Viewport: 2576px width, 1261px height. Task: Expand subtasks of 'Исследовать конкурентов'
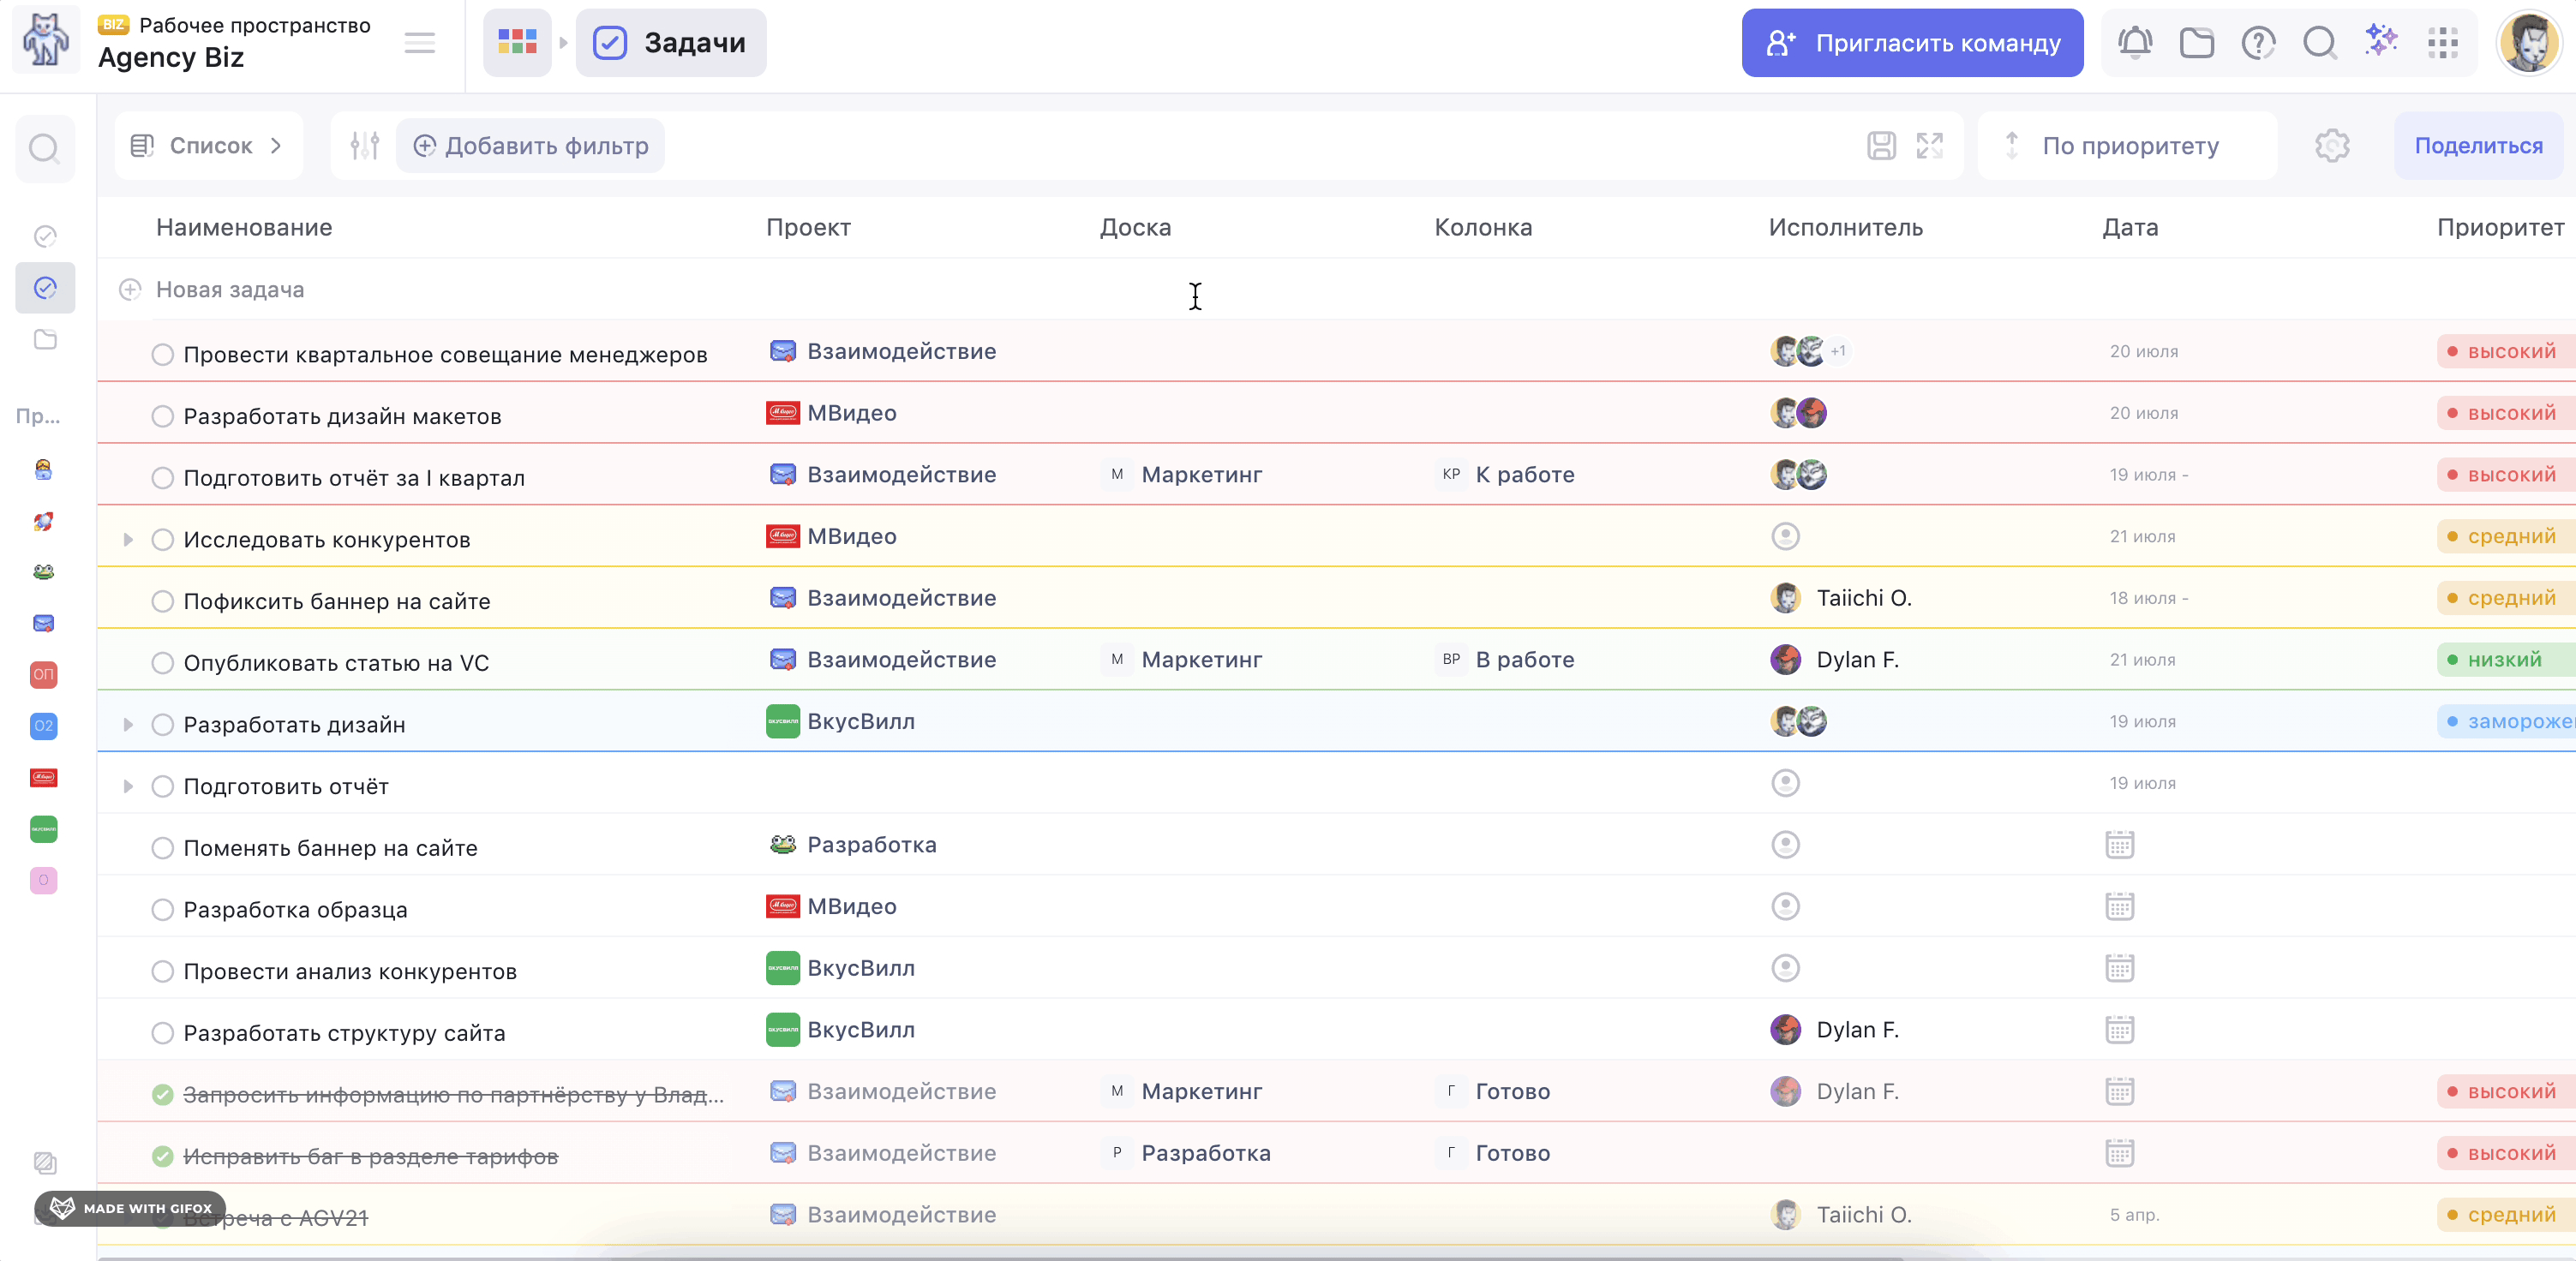point(128,540)
